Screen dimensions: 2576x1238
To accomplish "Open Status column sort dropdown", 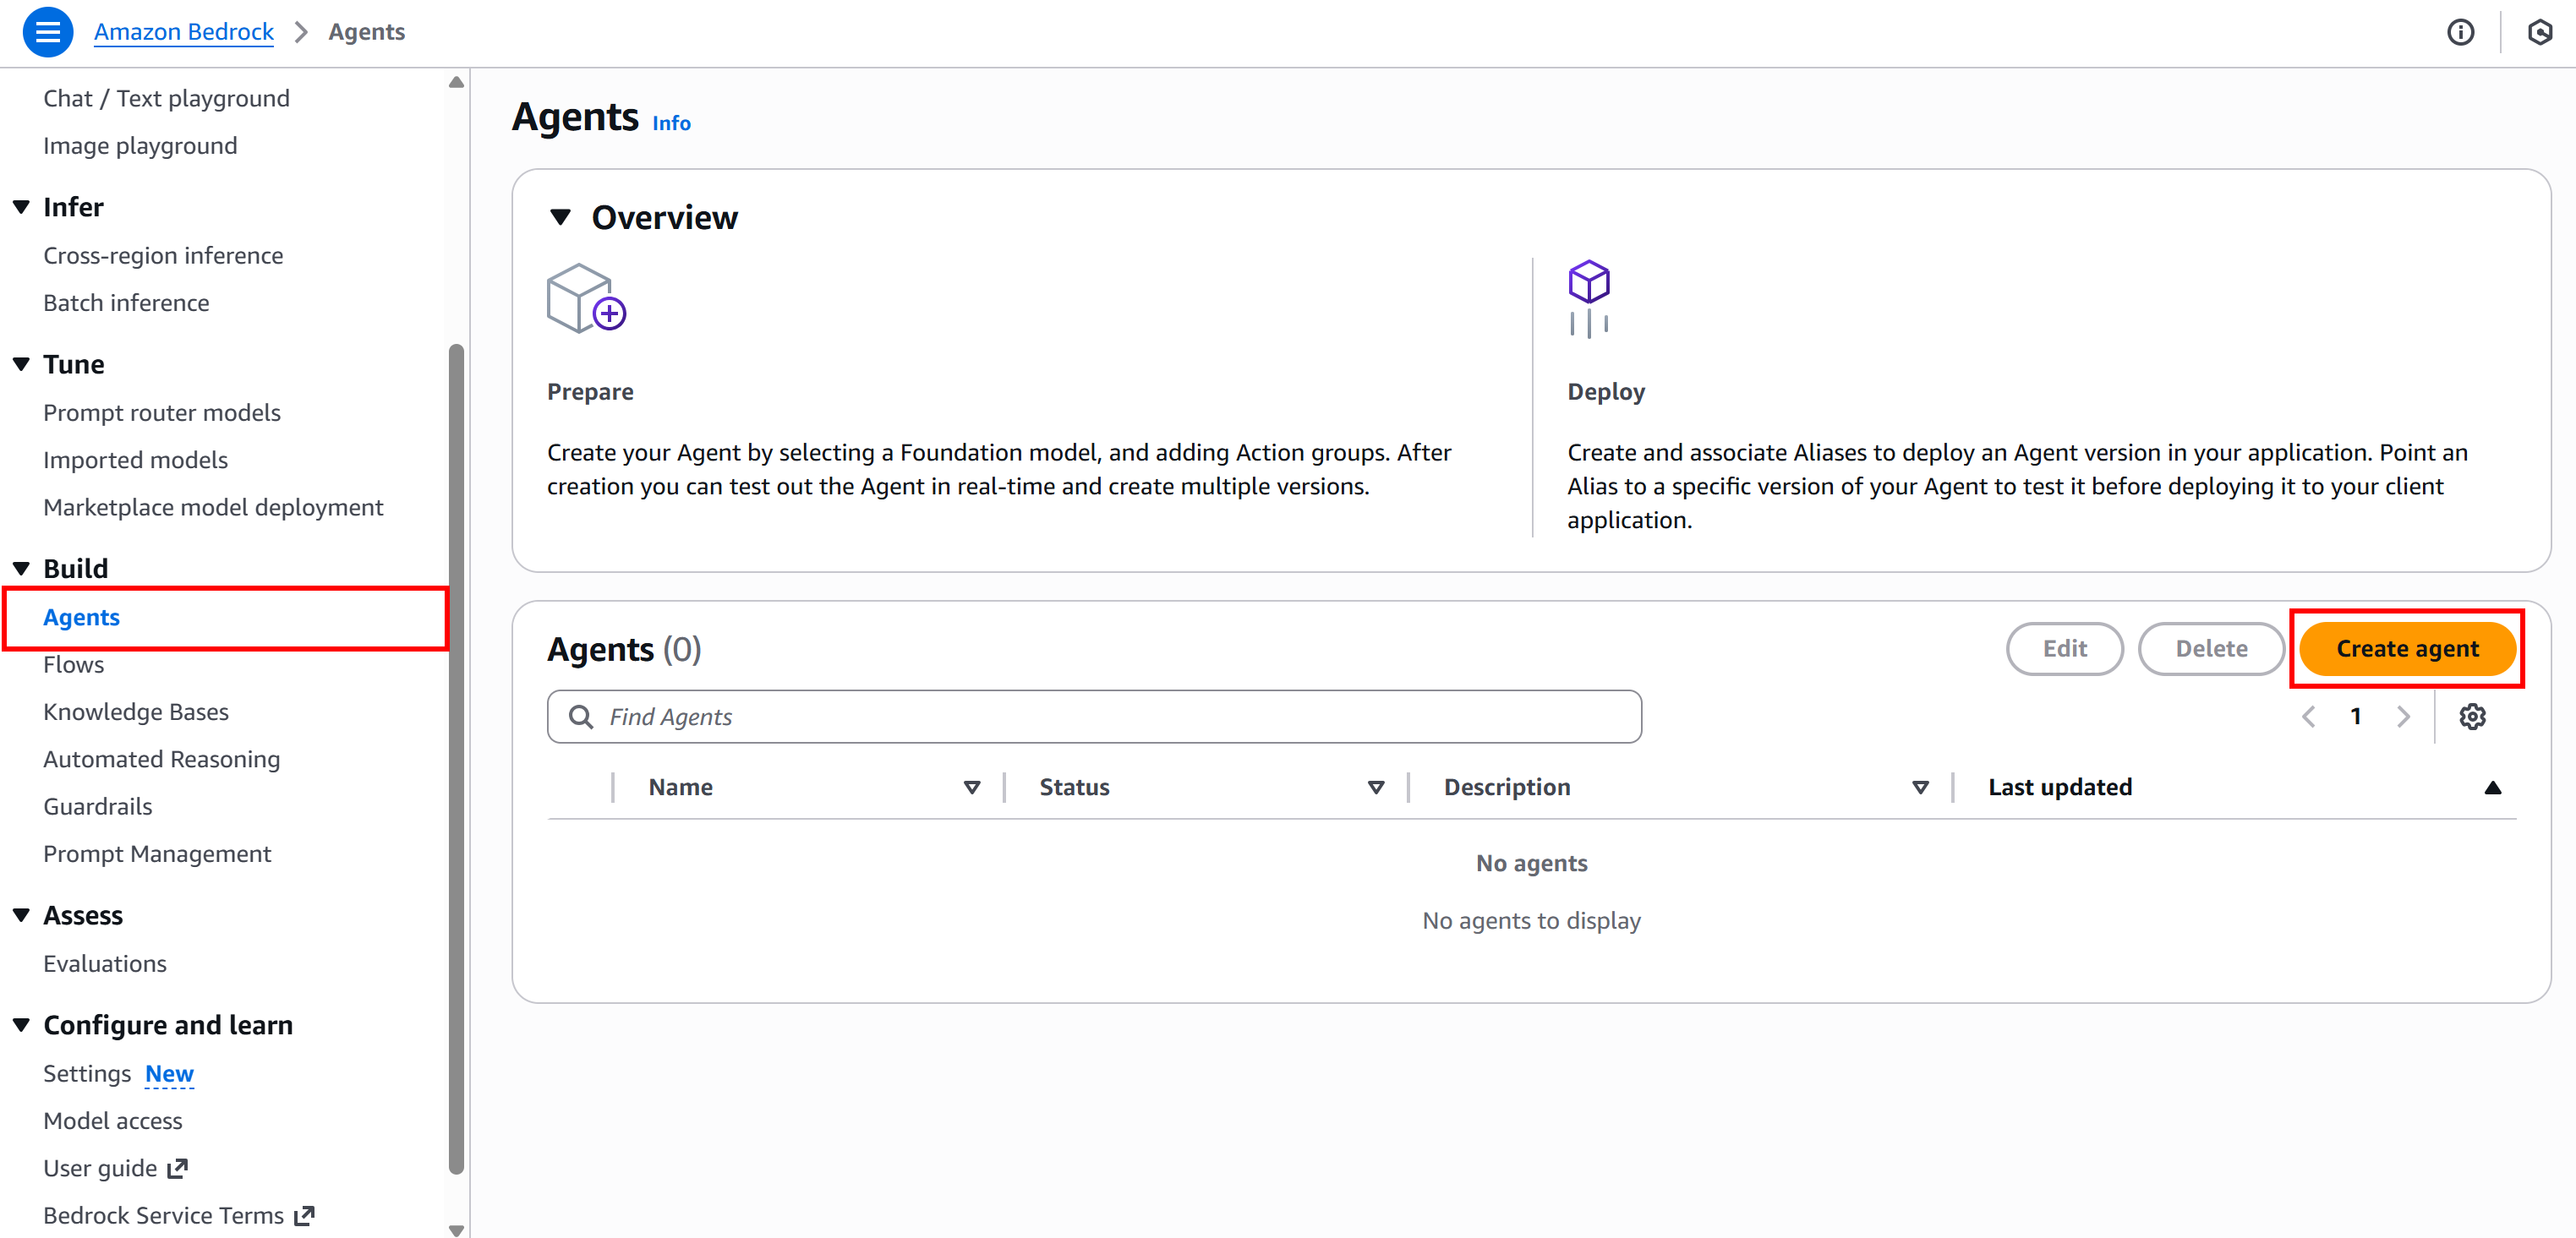I will tap(1375, 788).
